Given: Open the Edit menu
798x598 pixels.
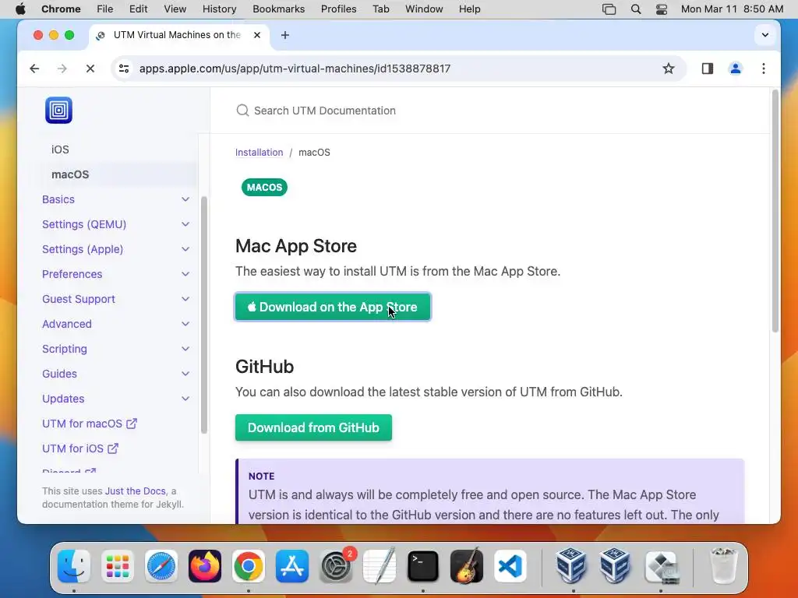Looking at the screenshot, I should [x=138, y=9].
